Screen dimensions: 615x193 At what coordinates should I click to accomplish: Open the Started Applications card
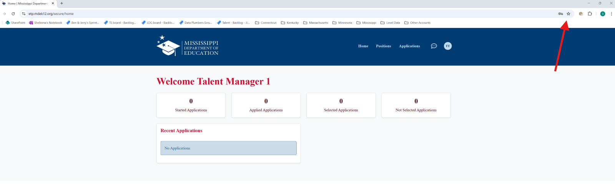coord(191,105)
